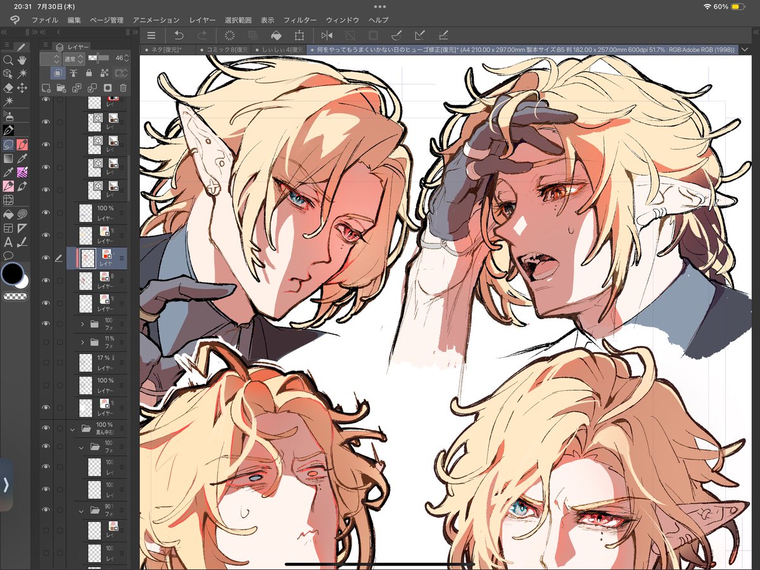This screenshot has height=570, width=760.
Task: Click the Scale/Rotate transform icon
Action: tap(299, 36)
